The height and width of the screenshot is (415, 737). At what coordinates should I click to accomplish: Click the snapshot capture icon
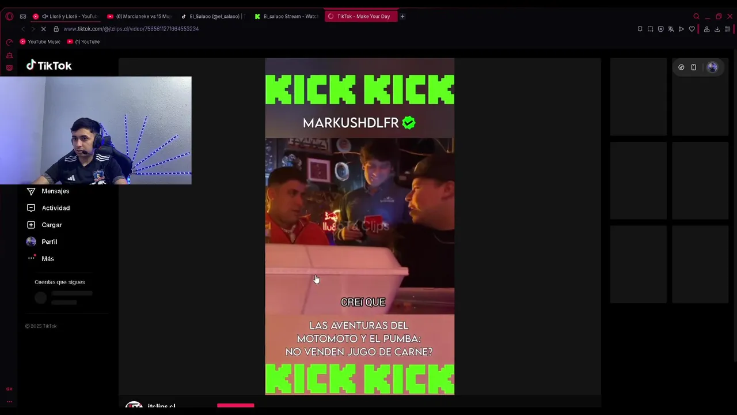pos(650,29)
